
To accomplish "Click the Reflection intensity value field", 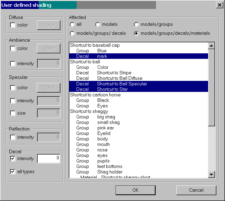I will click(49, 137).
